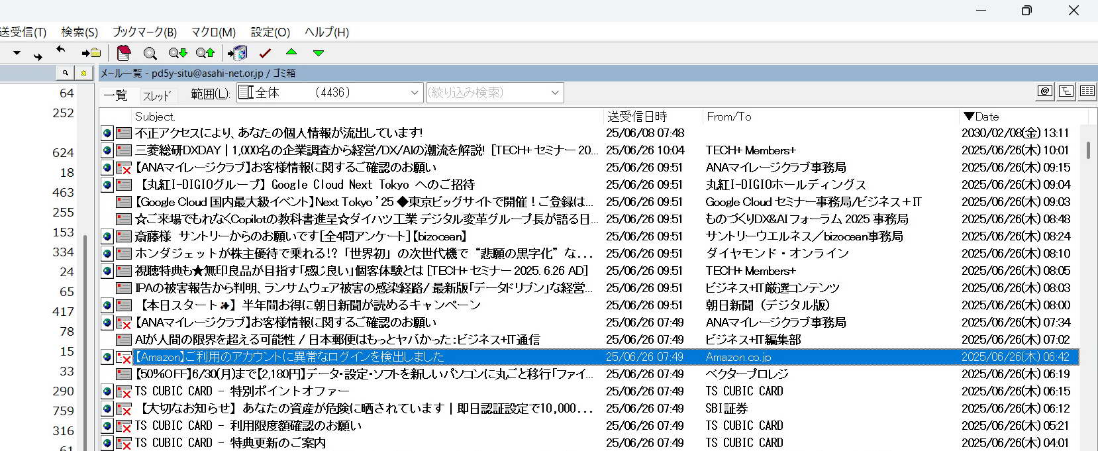Switch to the スレッド tab

[x=157, y=96]
